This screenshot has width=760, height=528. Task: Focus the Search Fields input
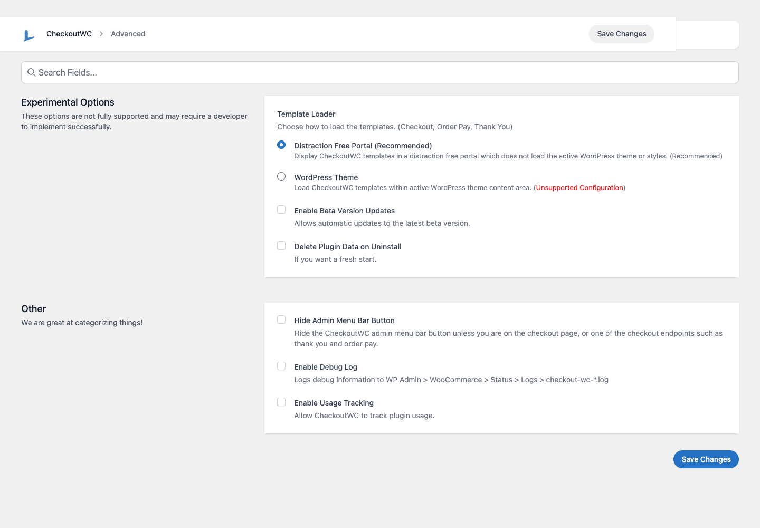[x=380, y=72]
